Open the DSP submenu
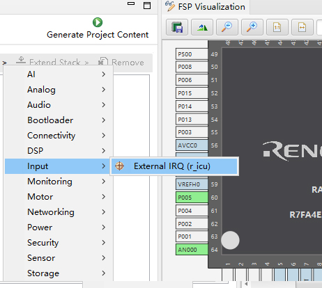Image resolution: width=322 pixels, height=288 pixels. (x=59, y=151)
